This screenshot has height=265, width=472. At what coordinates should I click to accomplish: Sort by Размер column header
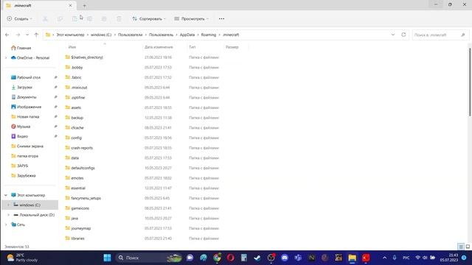[232, 47]
